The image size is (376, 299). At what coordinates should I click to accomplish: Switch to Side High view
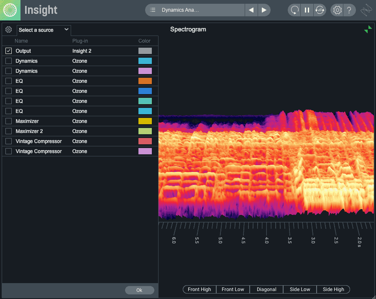point(333,289)
